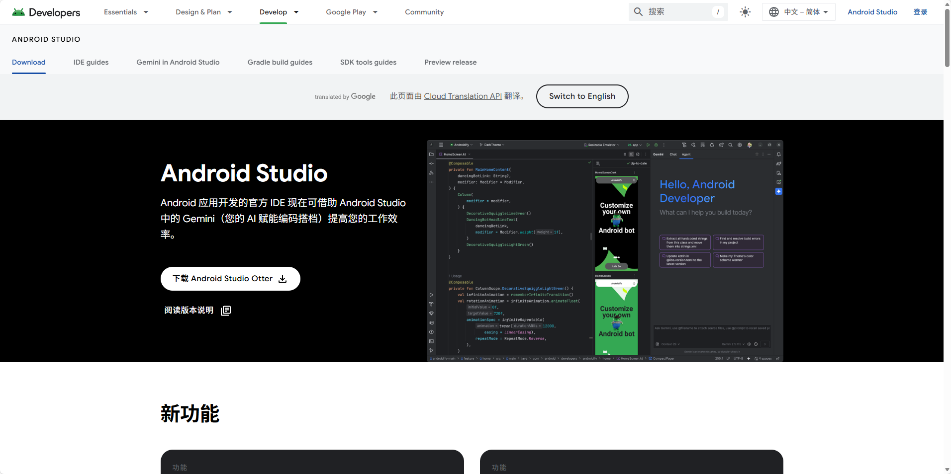Open the Community menu item

click(x=424, y=12)
